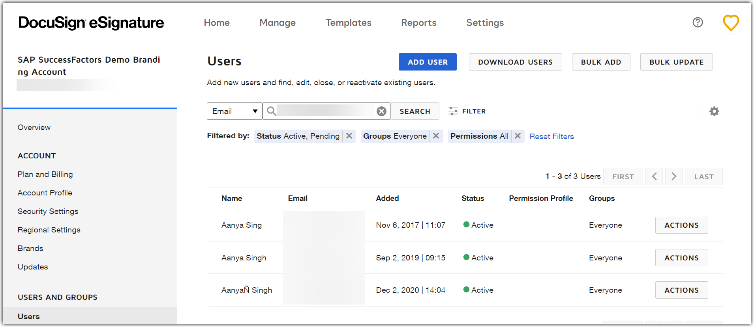Click the Bulk Add button
This screenshot has width=754, height=327.
pos(601,62)
